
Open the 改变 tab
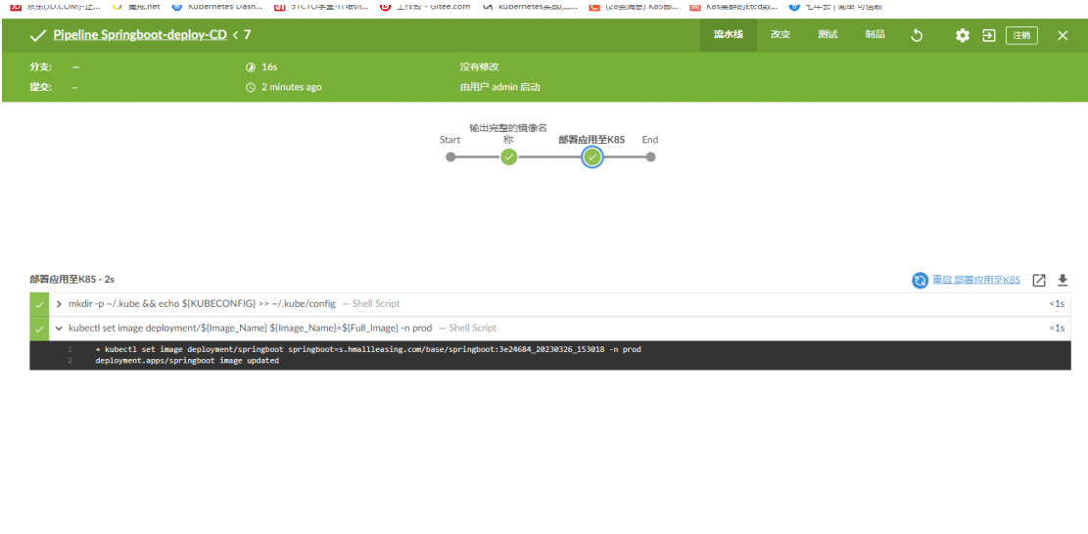[x=781, y=34]
